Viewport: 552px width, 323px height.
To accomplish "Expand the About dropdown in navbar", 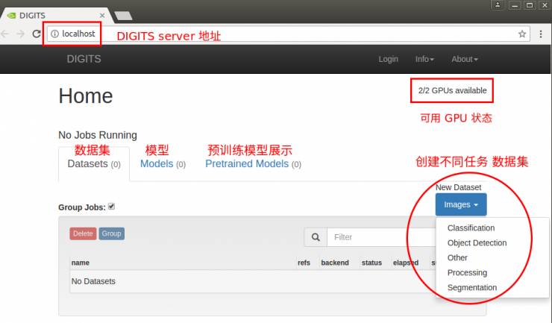I will point(464,59).
